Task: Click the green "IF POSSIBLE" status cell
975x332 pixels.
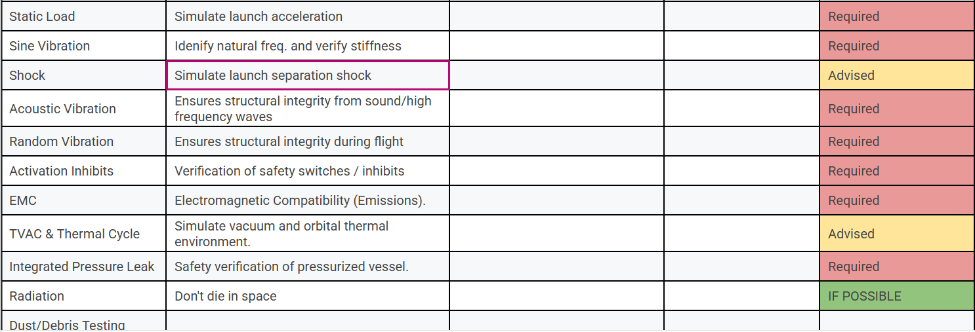Action: pyautogui.click(x=896, y=296)
